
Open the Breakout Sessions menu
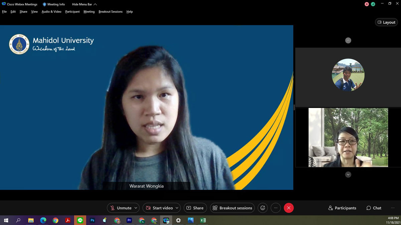tap(110, 12)
